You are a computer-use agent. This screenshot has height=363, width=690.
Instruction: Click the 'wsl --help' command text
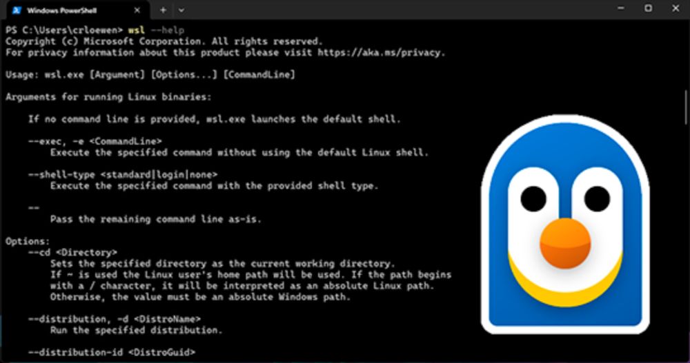point(156,30)
